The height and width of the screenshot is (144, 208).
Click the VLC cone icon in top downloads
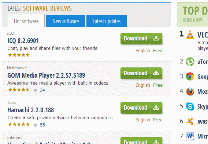tap(190, 35)
